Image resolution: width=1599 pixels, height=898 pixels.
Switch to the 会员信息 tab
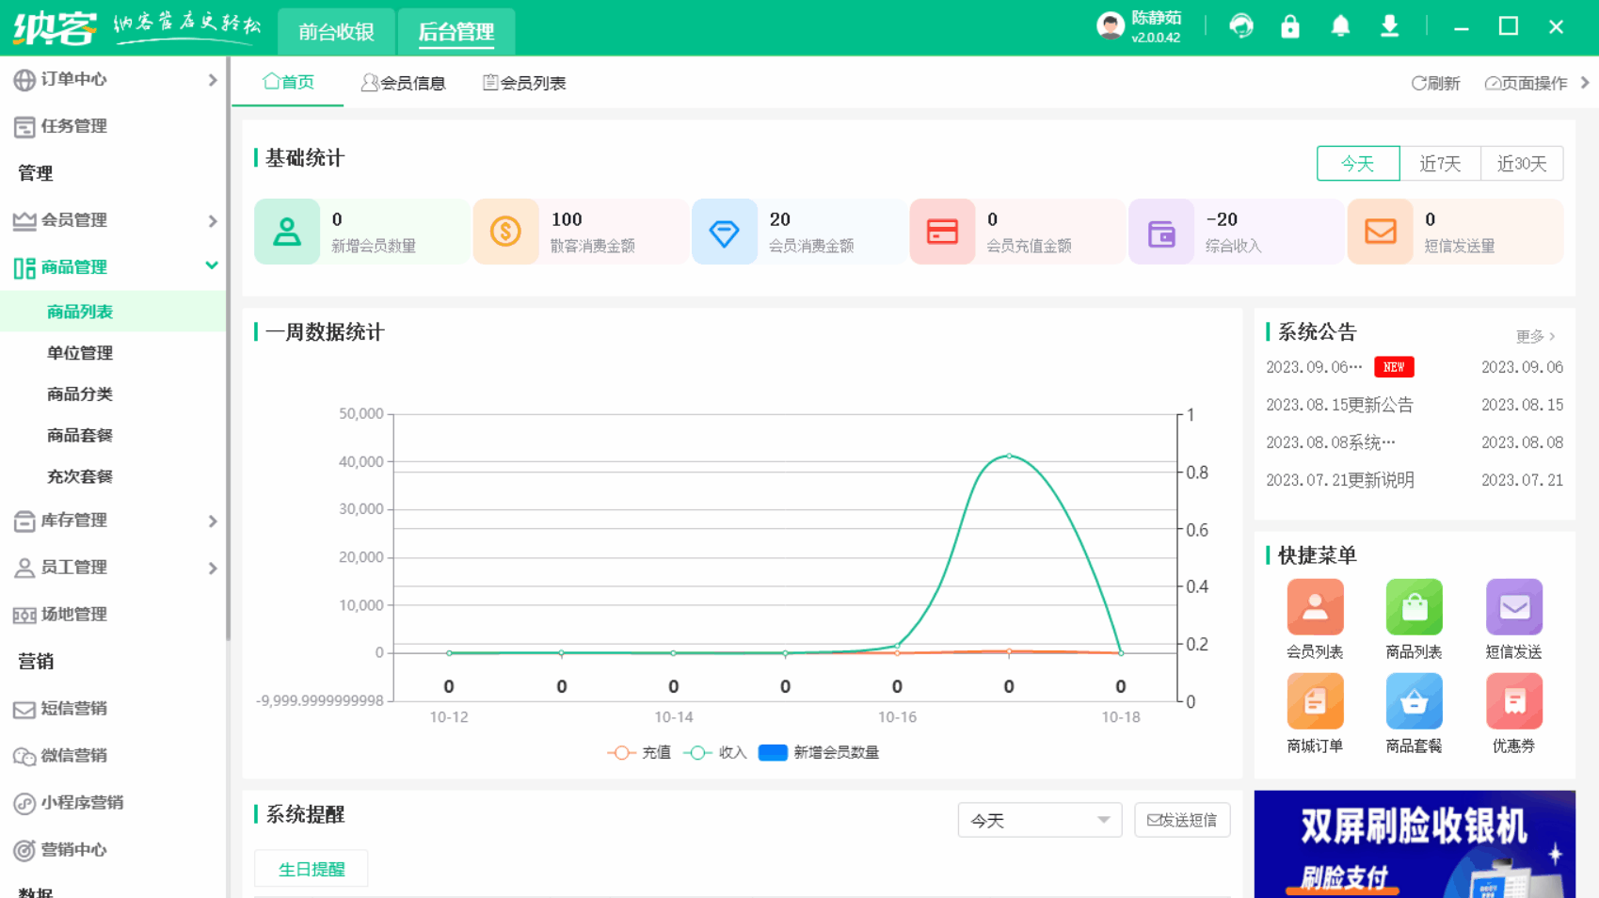(404, 82)
